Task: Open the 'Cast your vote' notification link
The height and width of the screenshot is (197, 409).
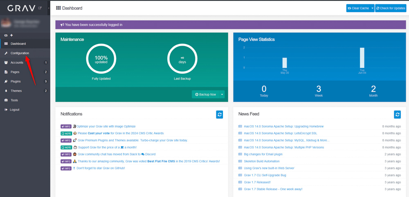Action: pyautogui.click(x=99, y=133)
